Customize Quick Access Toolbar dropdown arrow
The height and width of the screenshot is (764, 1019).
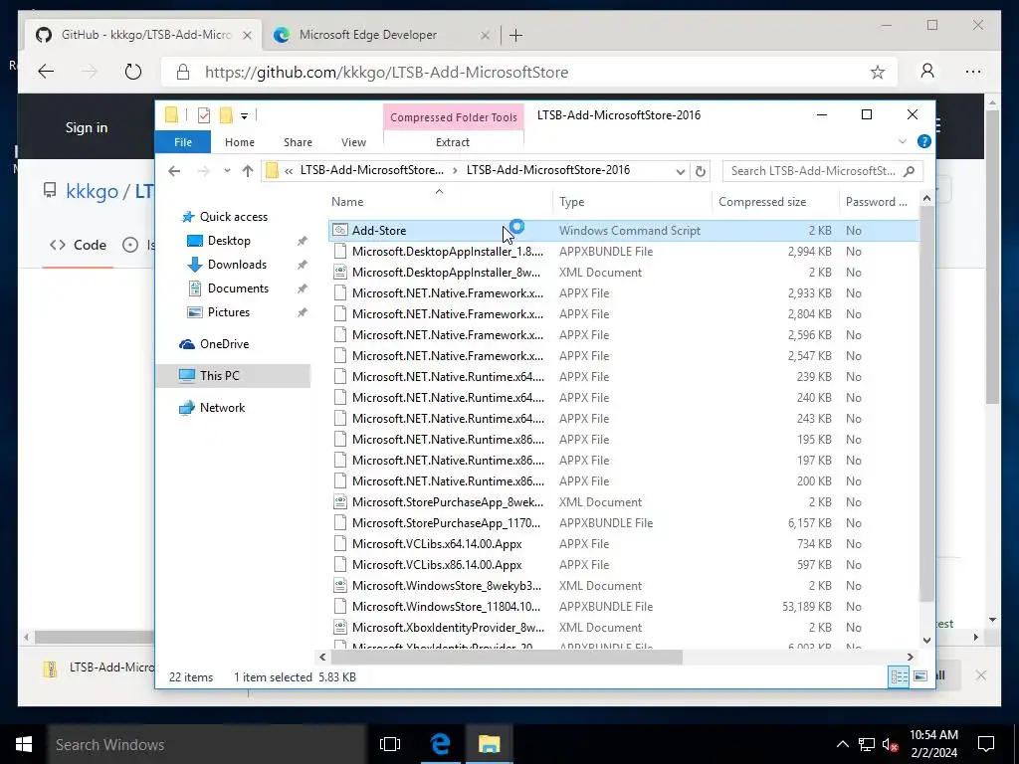(x=244, y=116)
